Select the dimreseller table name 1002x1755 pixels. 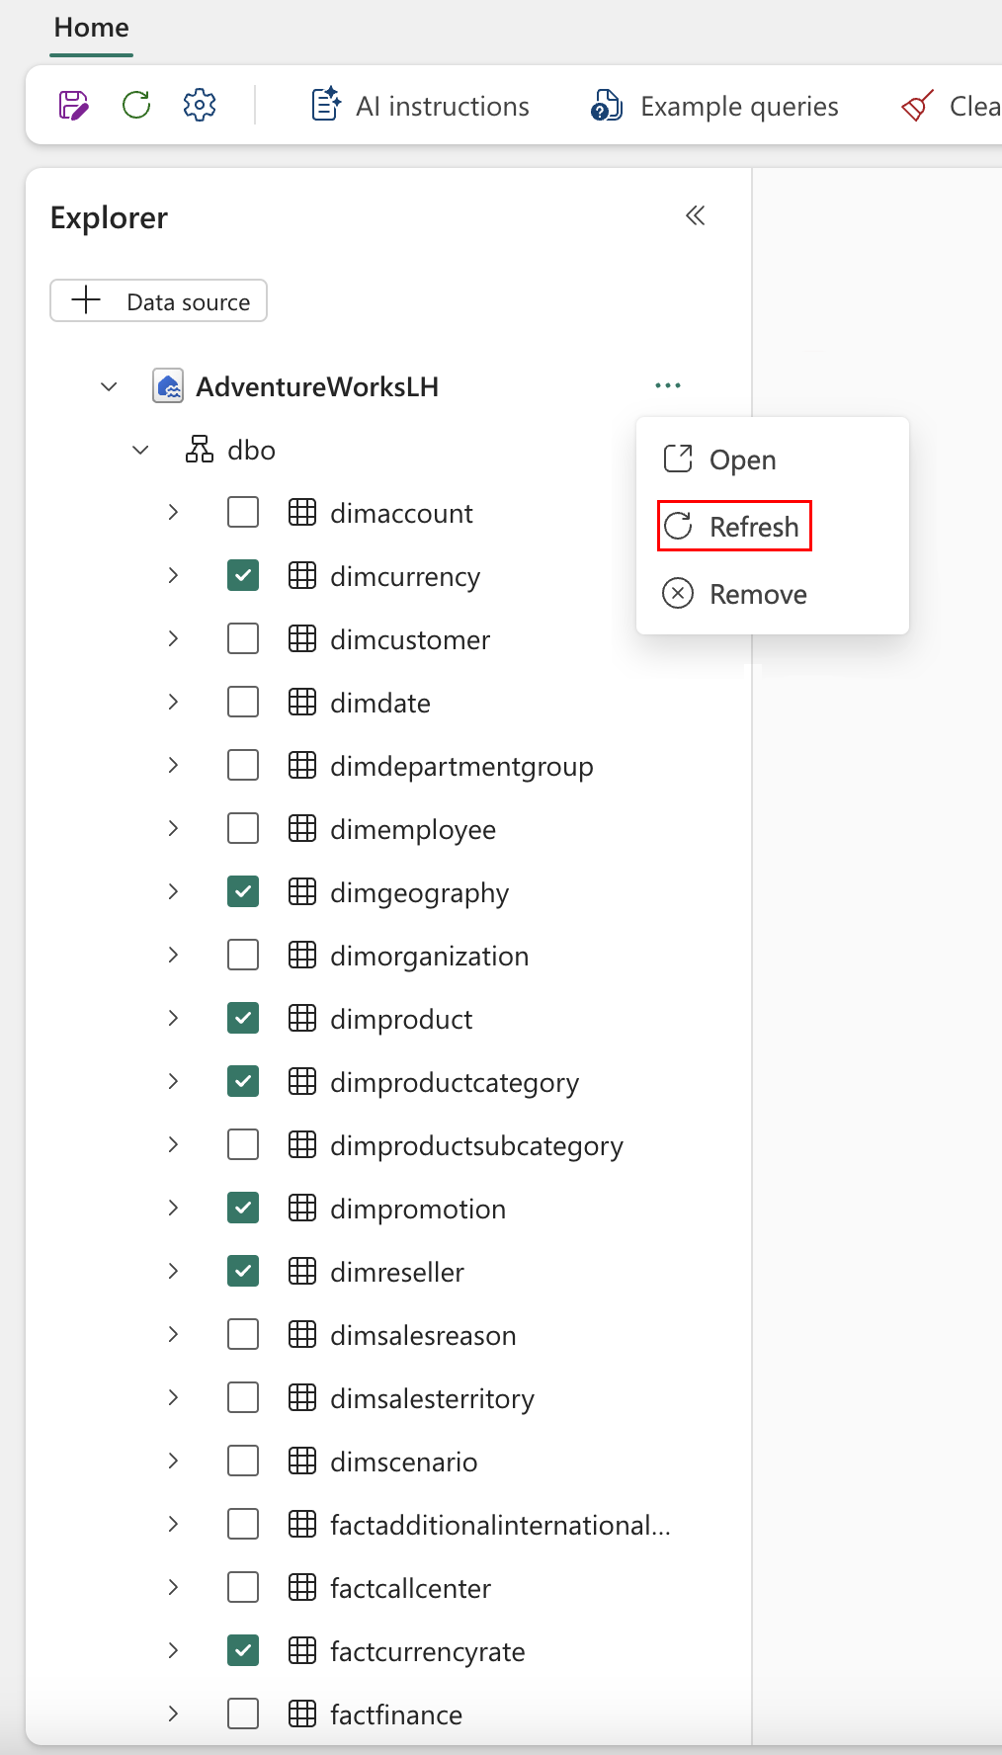pyautogui.click(x=397, y=1272)
